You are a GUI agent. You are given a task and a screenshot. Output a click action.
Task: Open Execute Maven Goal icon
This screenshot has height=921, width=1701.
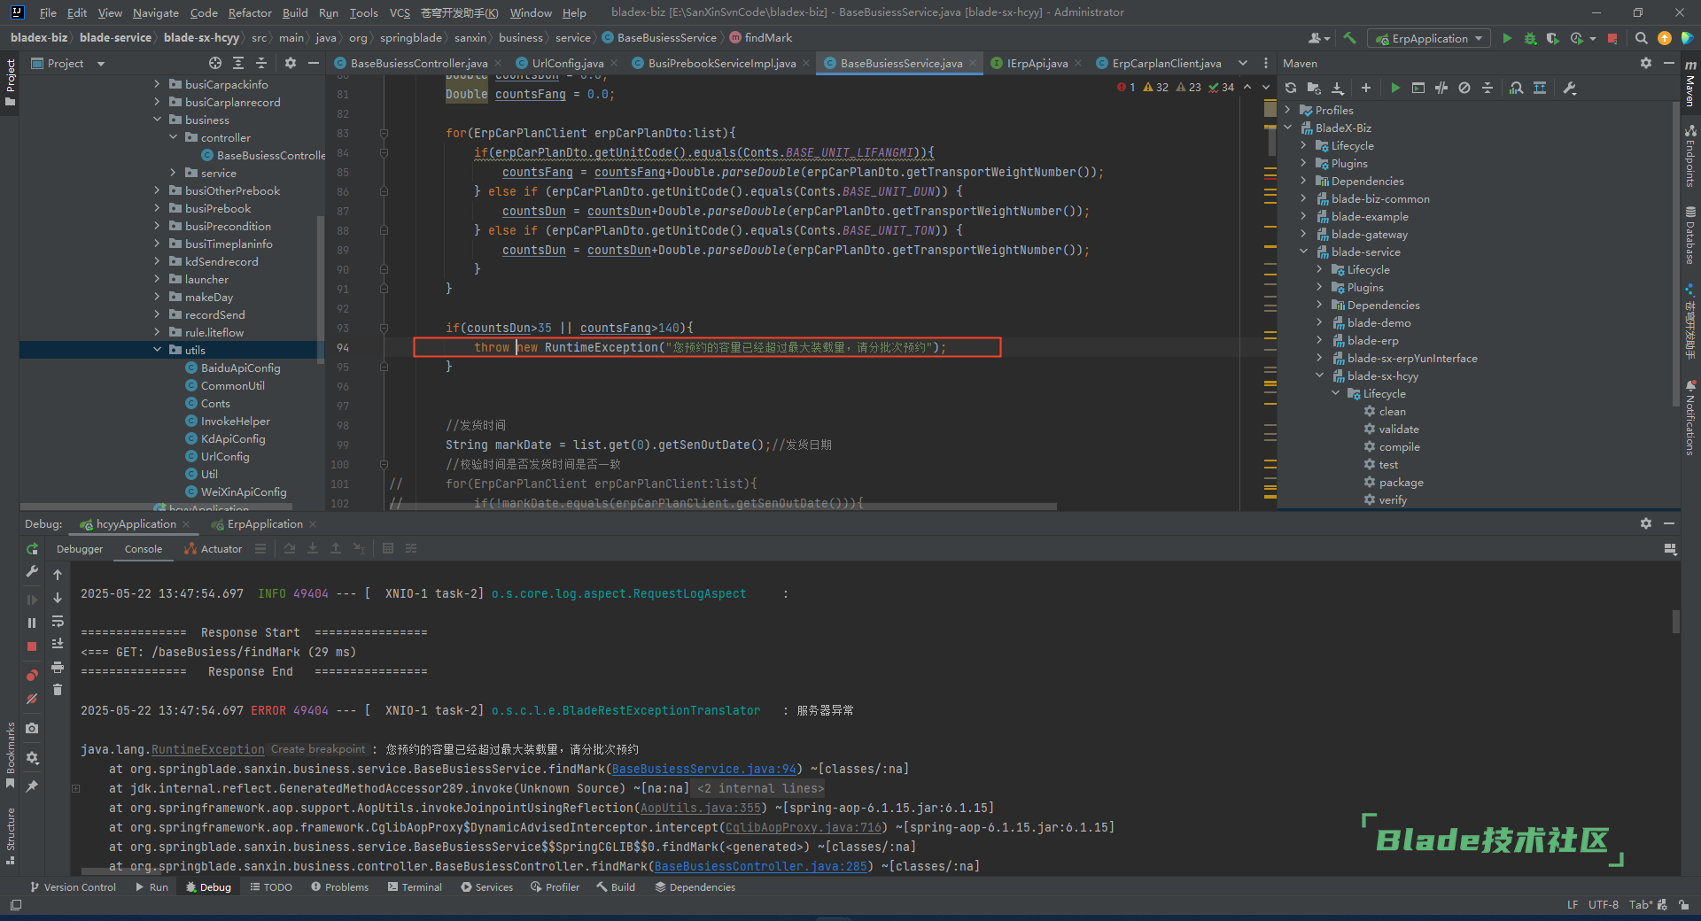coord(1418,88)
